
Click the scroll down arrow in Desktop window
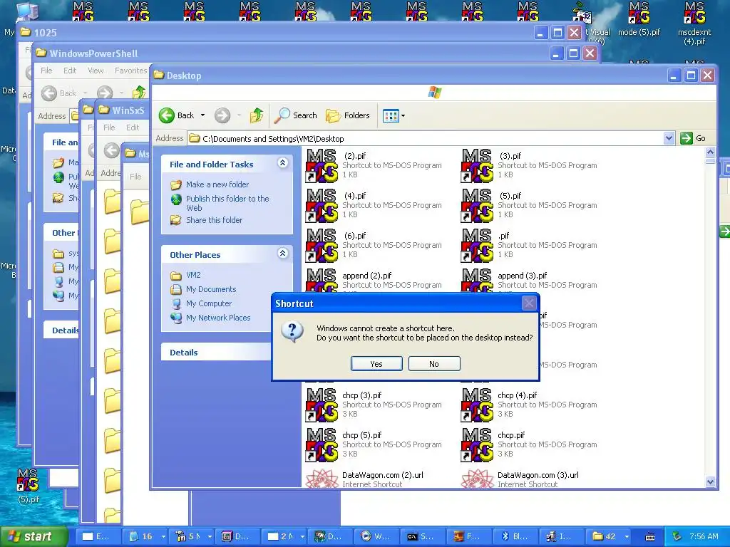click(x=710, y=482)
